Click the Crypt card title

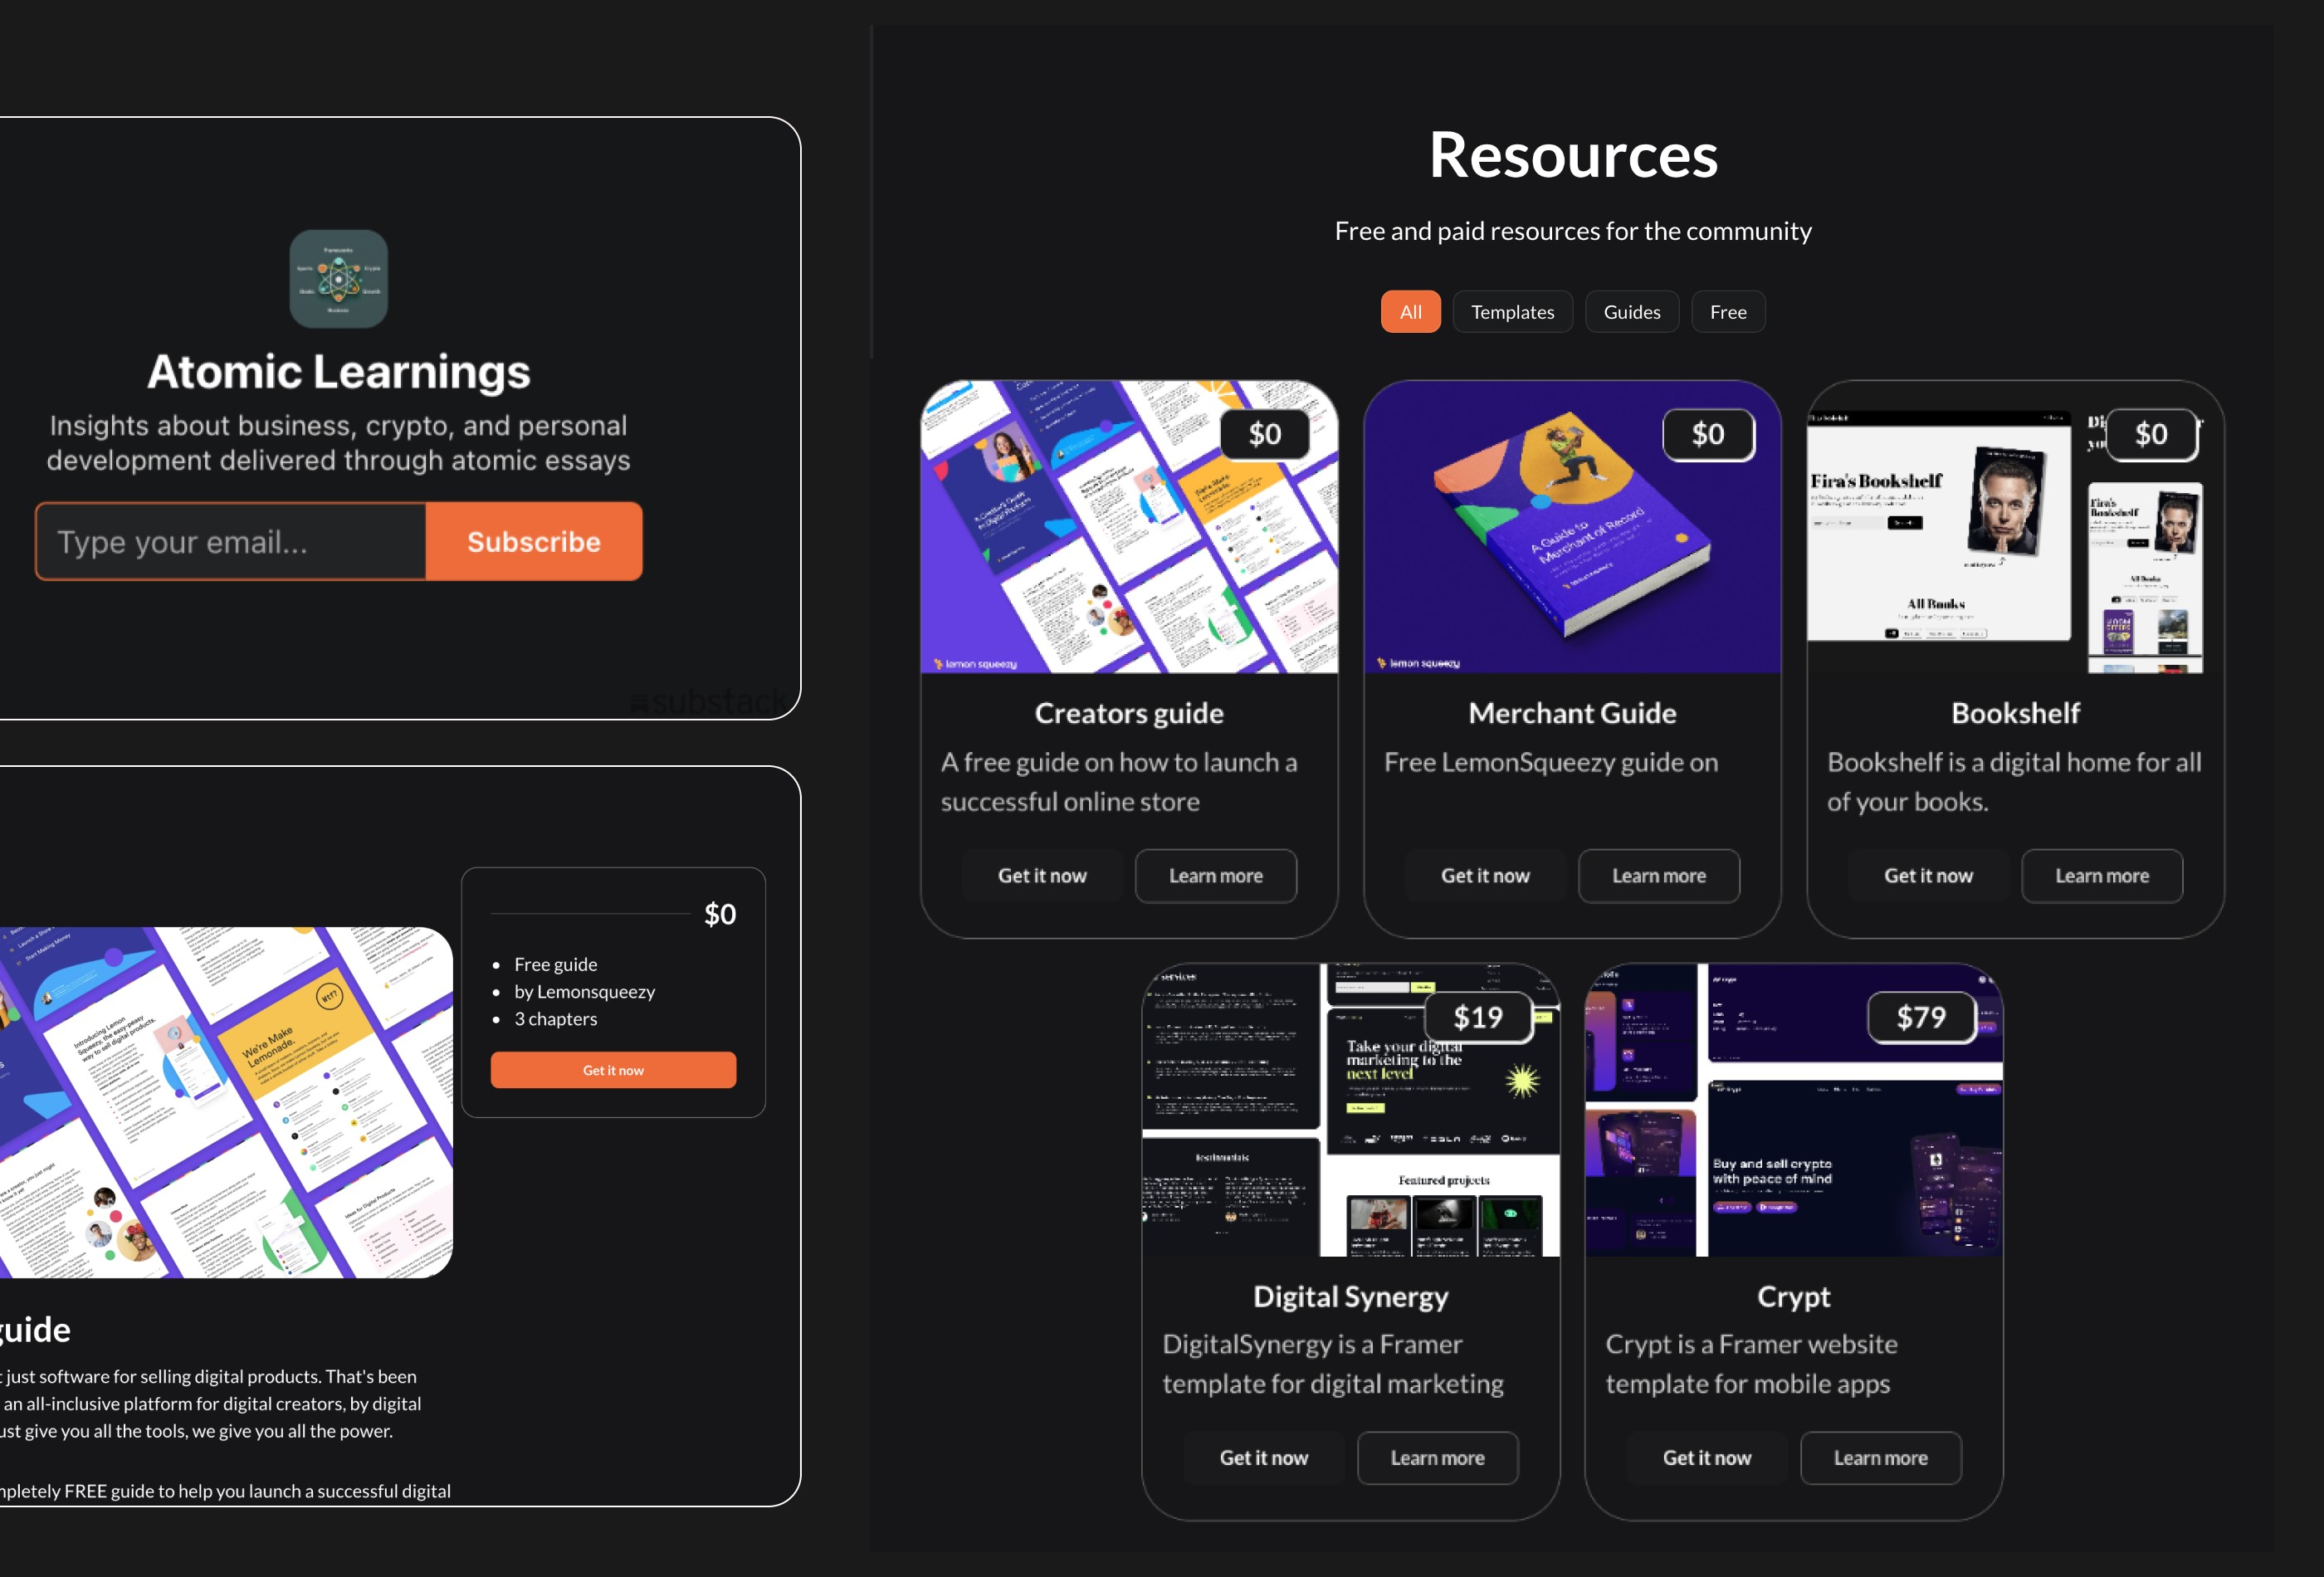1794,1297
